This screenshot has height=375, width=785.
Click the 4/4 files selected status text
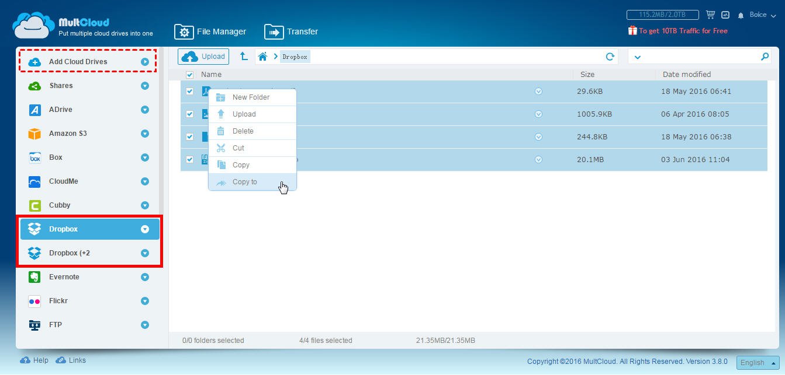(326, 341)
